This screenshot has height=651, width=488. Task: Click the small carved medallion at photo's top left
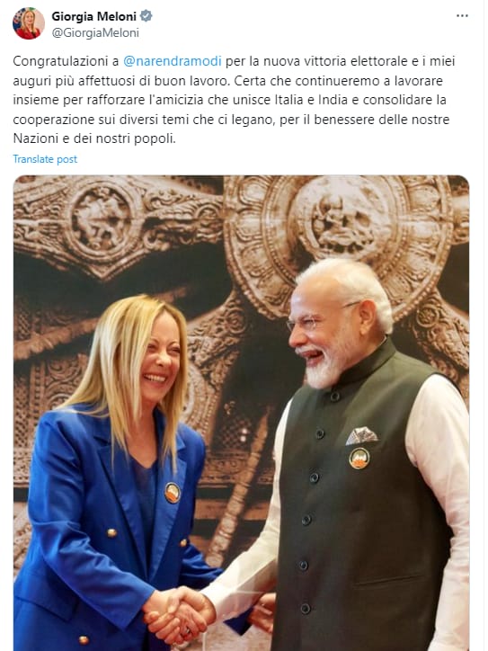coord(101,218)
